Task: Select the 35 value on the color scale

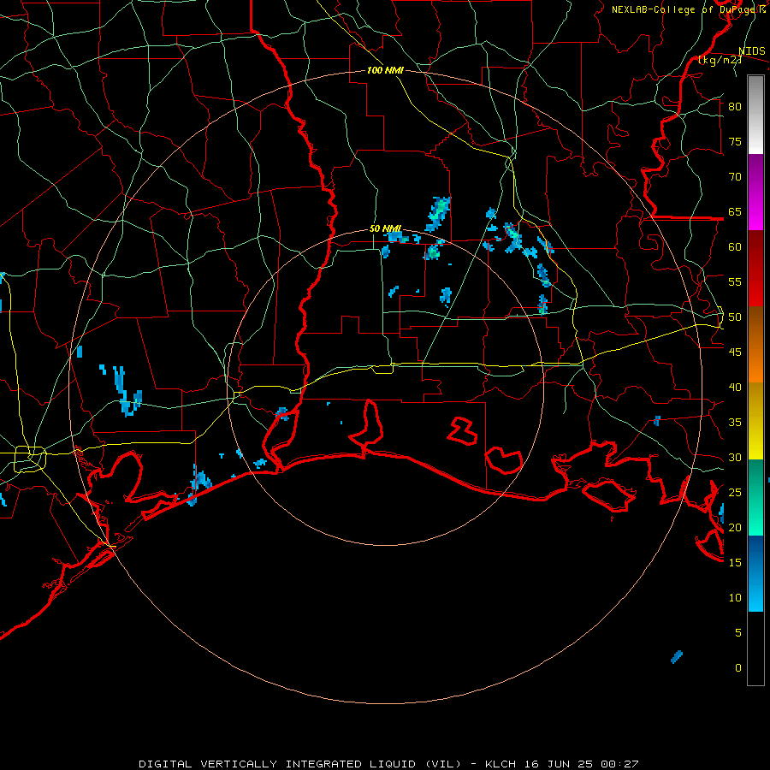Action: (735, 423)
